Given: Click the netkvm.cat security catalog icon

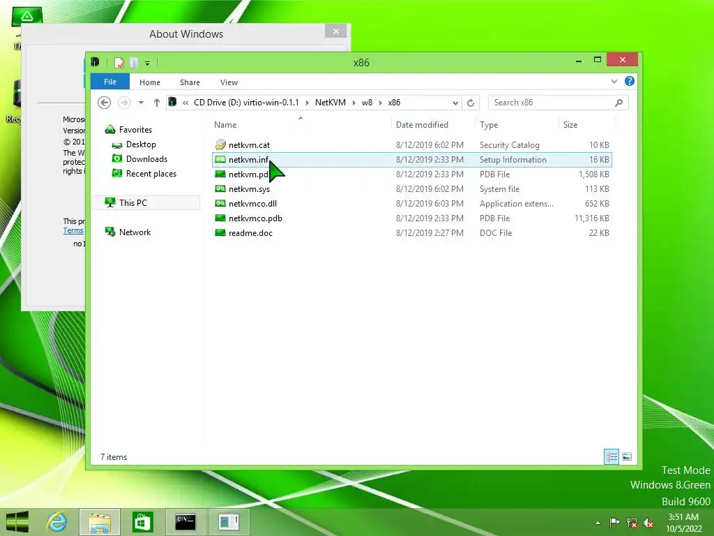Looking at the screenshot, I should [220, 145].
